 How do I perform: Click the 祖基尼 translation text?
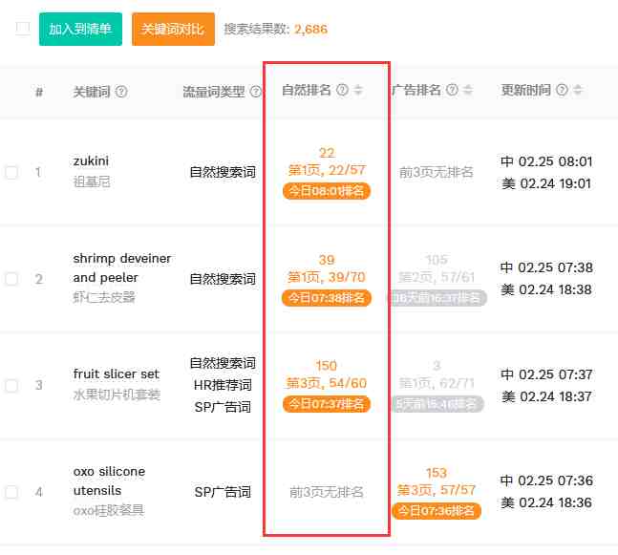point(92,181)
